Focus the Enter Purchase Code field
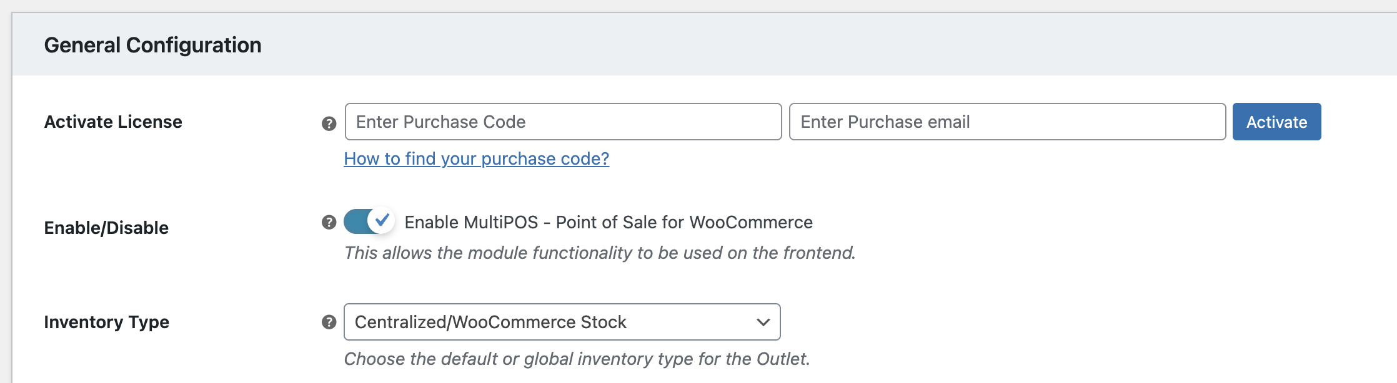Image resolution: width=1397 pixels, height=383 pixels. click(562, 122)
